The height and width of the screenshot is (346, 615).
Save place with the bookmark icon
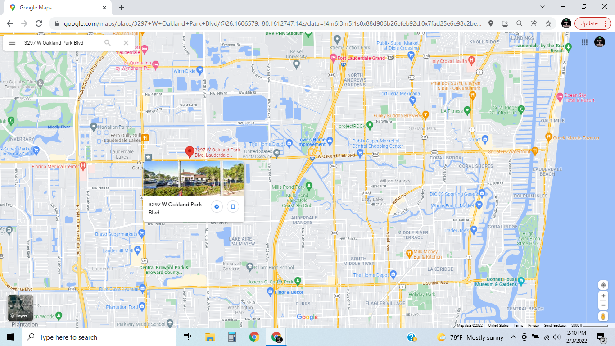(233, 207)
